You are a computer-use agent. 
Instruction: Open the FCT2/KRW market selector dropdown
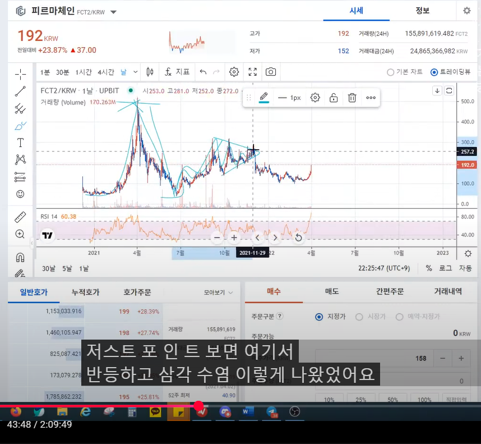pyautogui.click(x=113, y=12)
